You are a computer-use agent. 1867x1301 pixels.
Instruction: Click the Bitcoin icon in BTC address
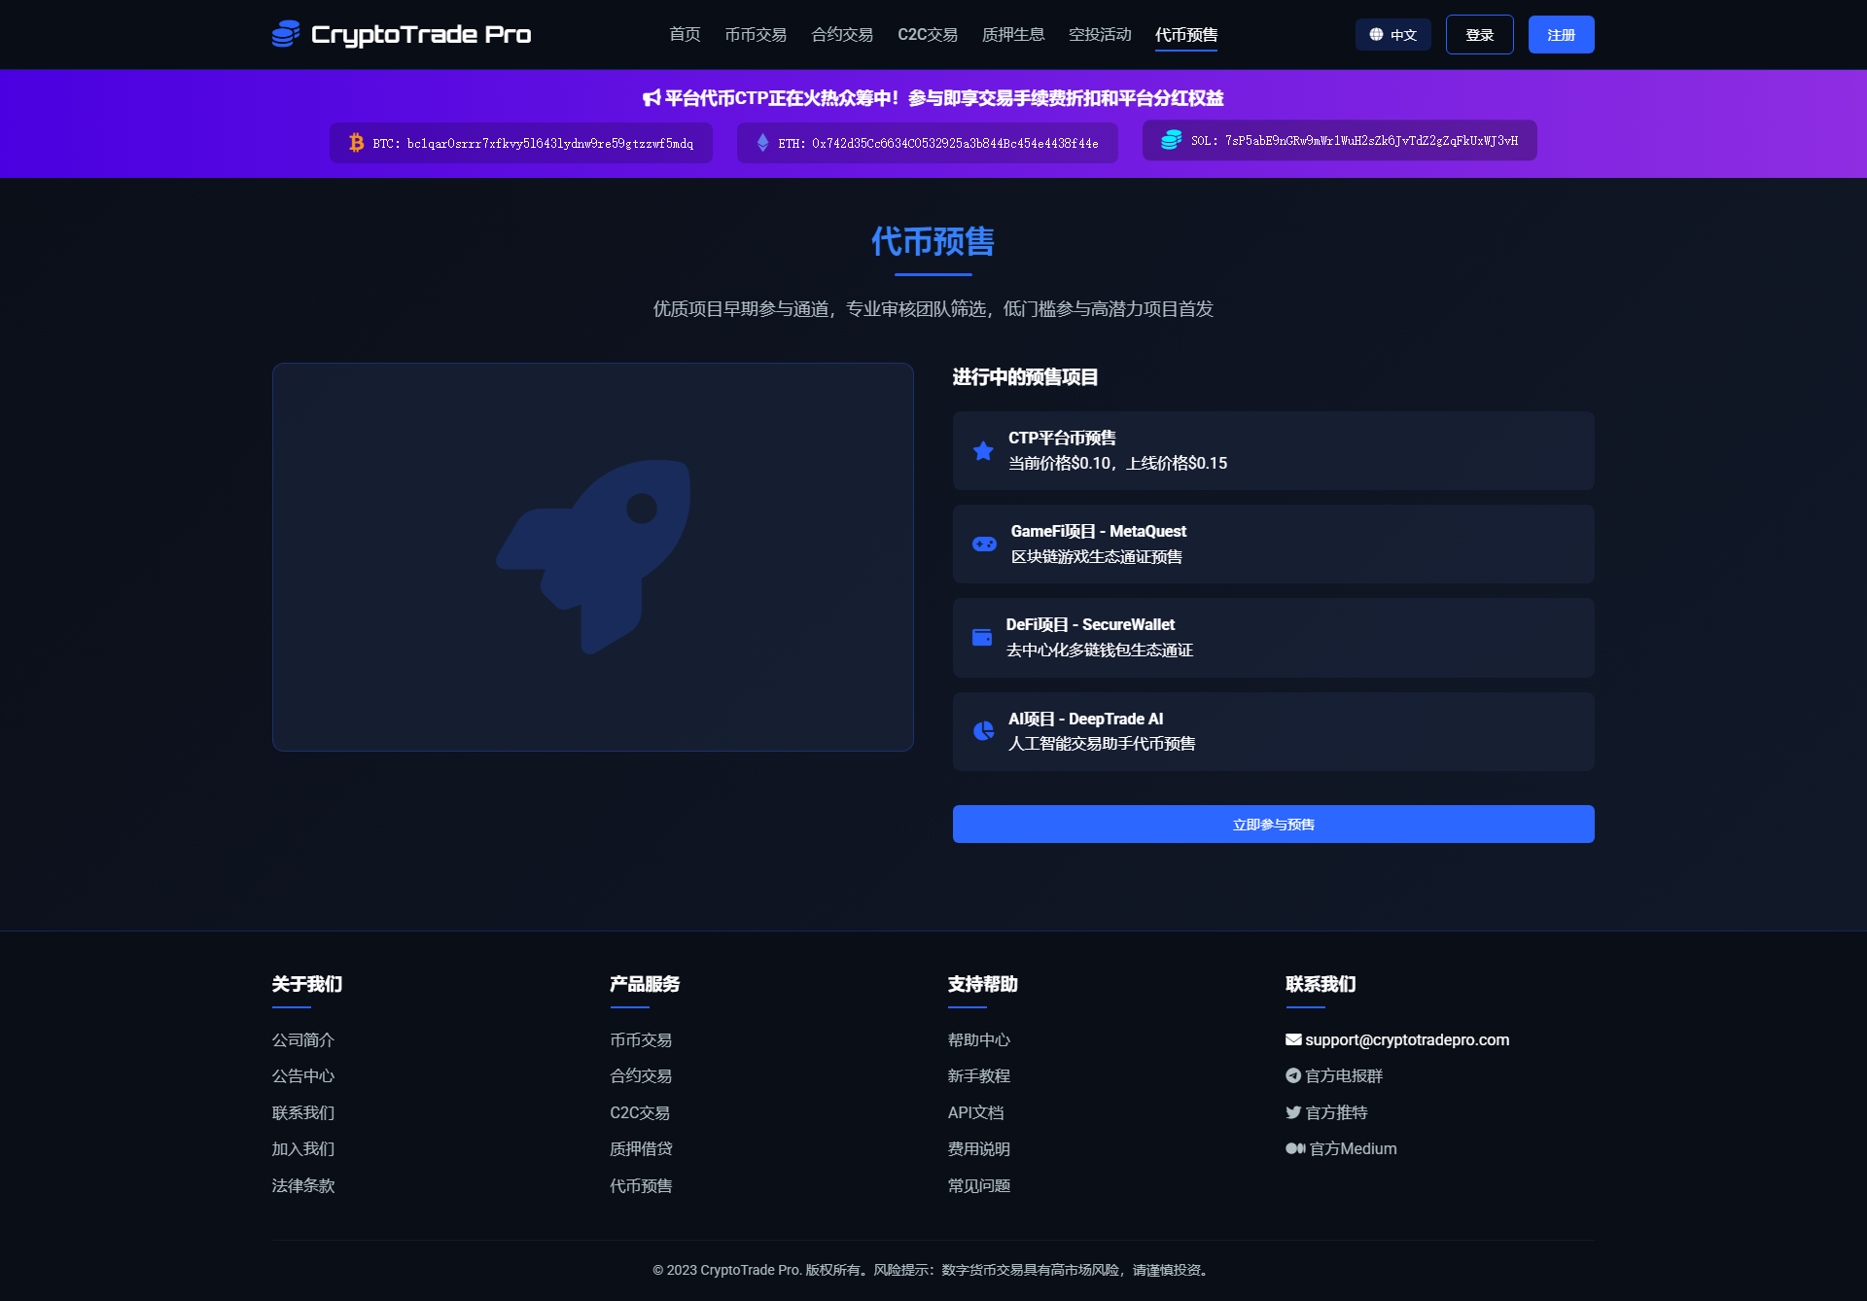click(x=356, y=143)
